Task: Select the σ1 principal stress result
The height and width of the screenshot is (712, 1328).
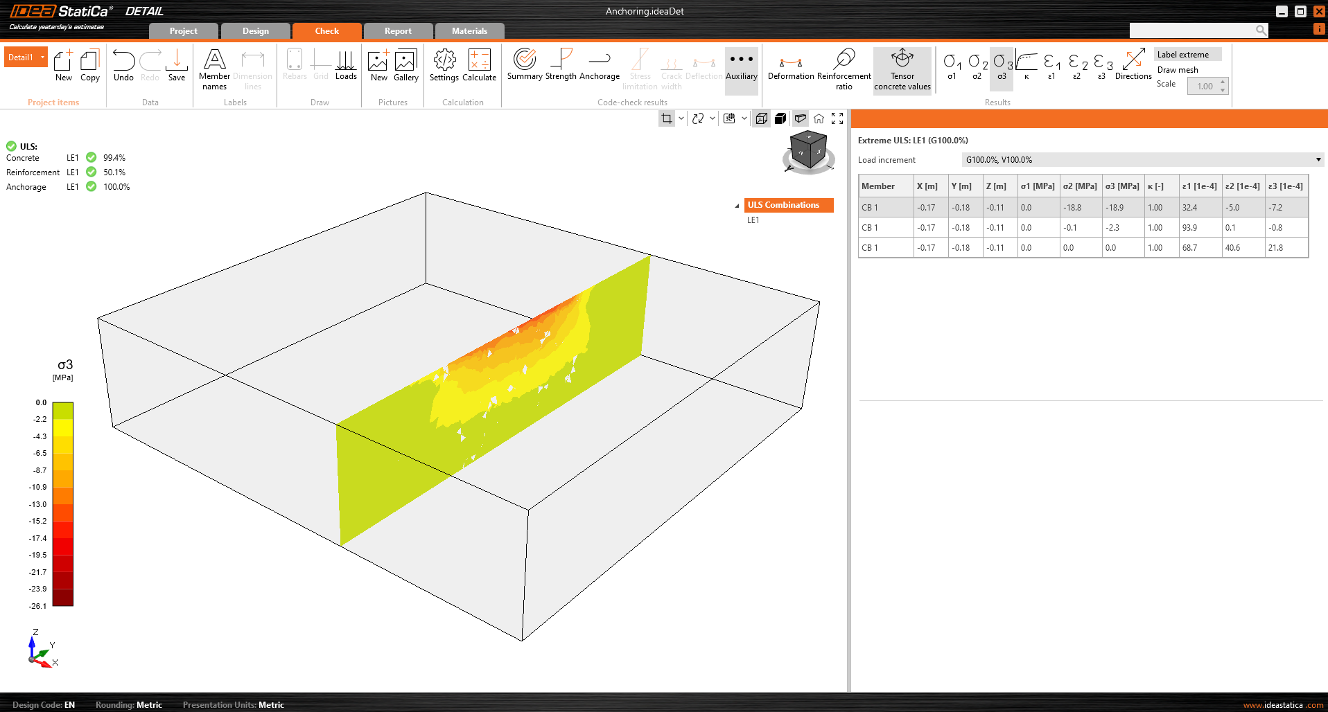Action: pos(952,65)
